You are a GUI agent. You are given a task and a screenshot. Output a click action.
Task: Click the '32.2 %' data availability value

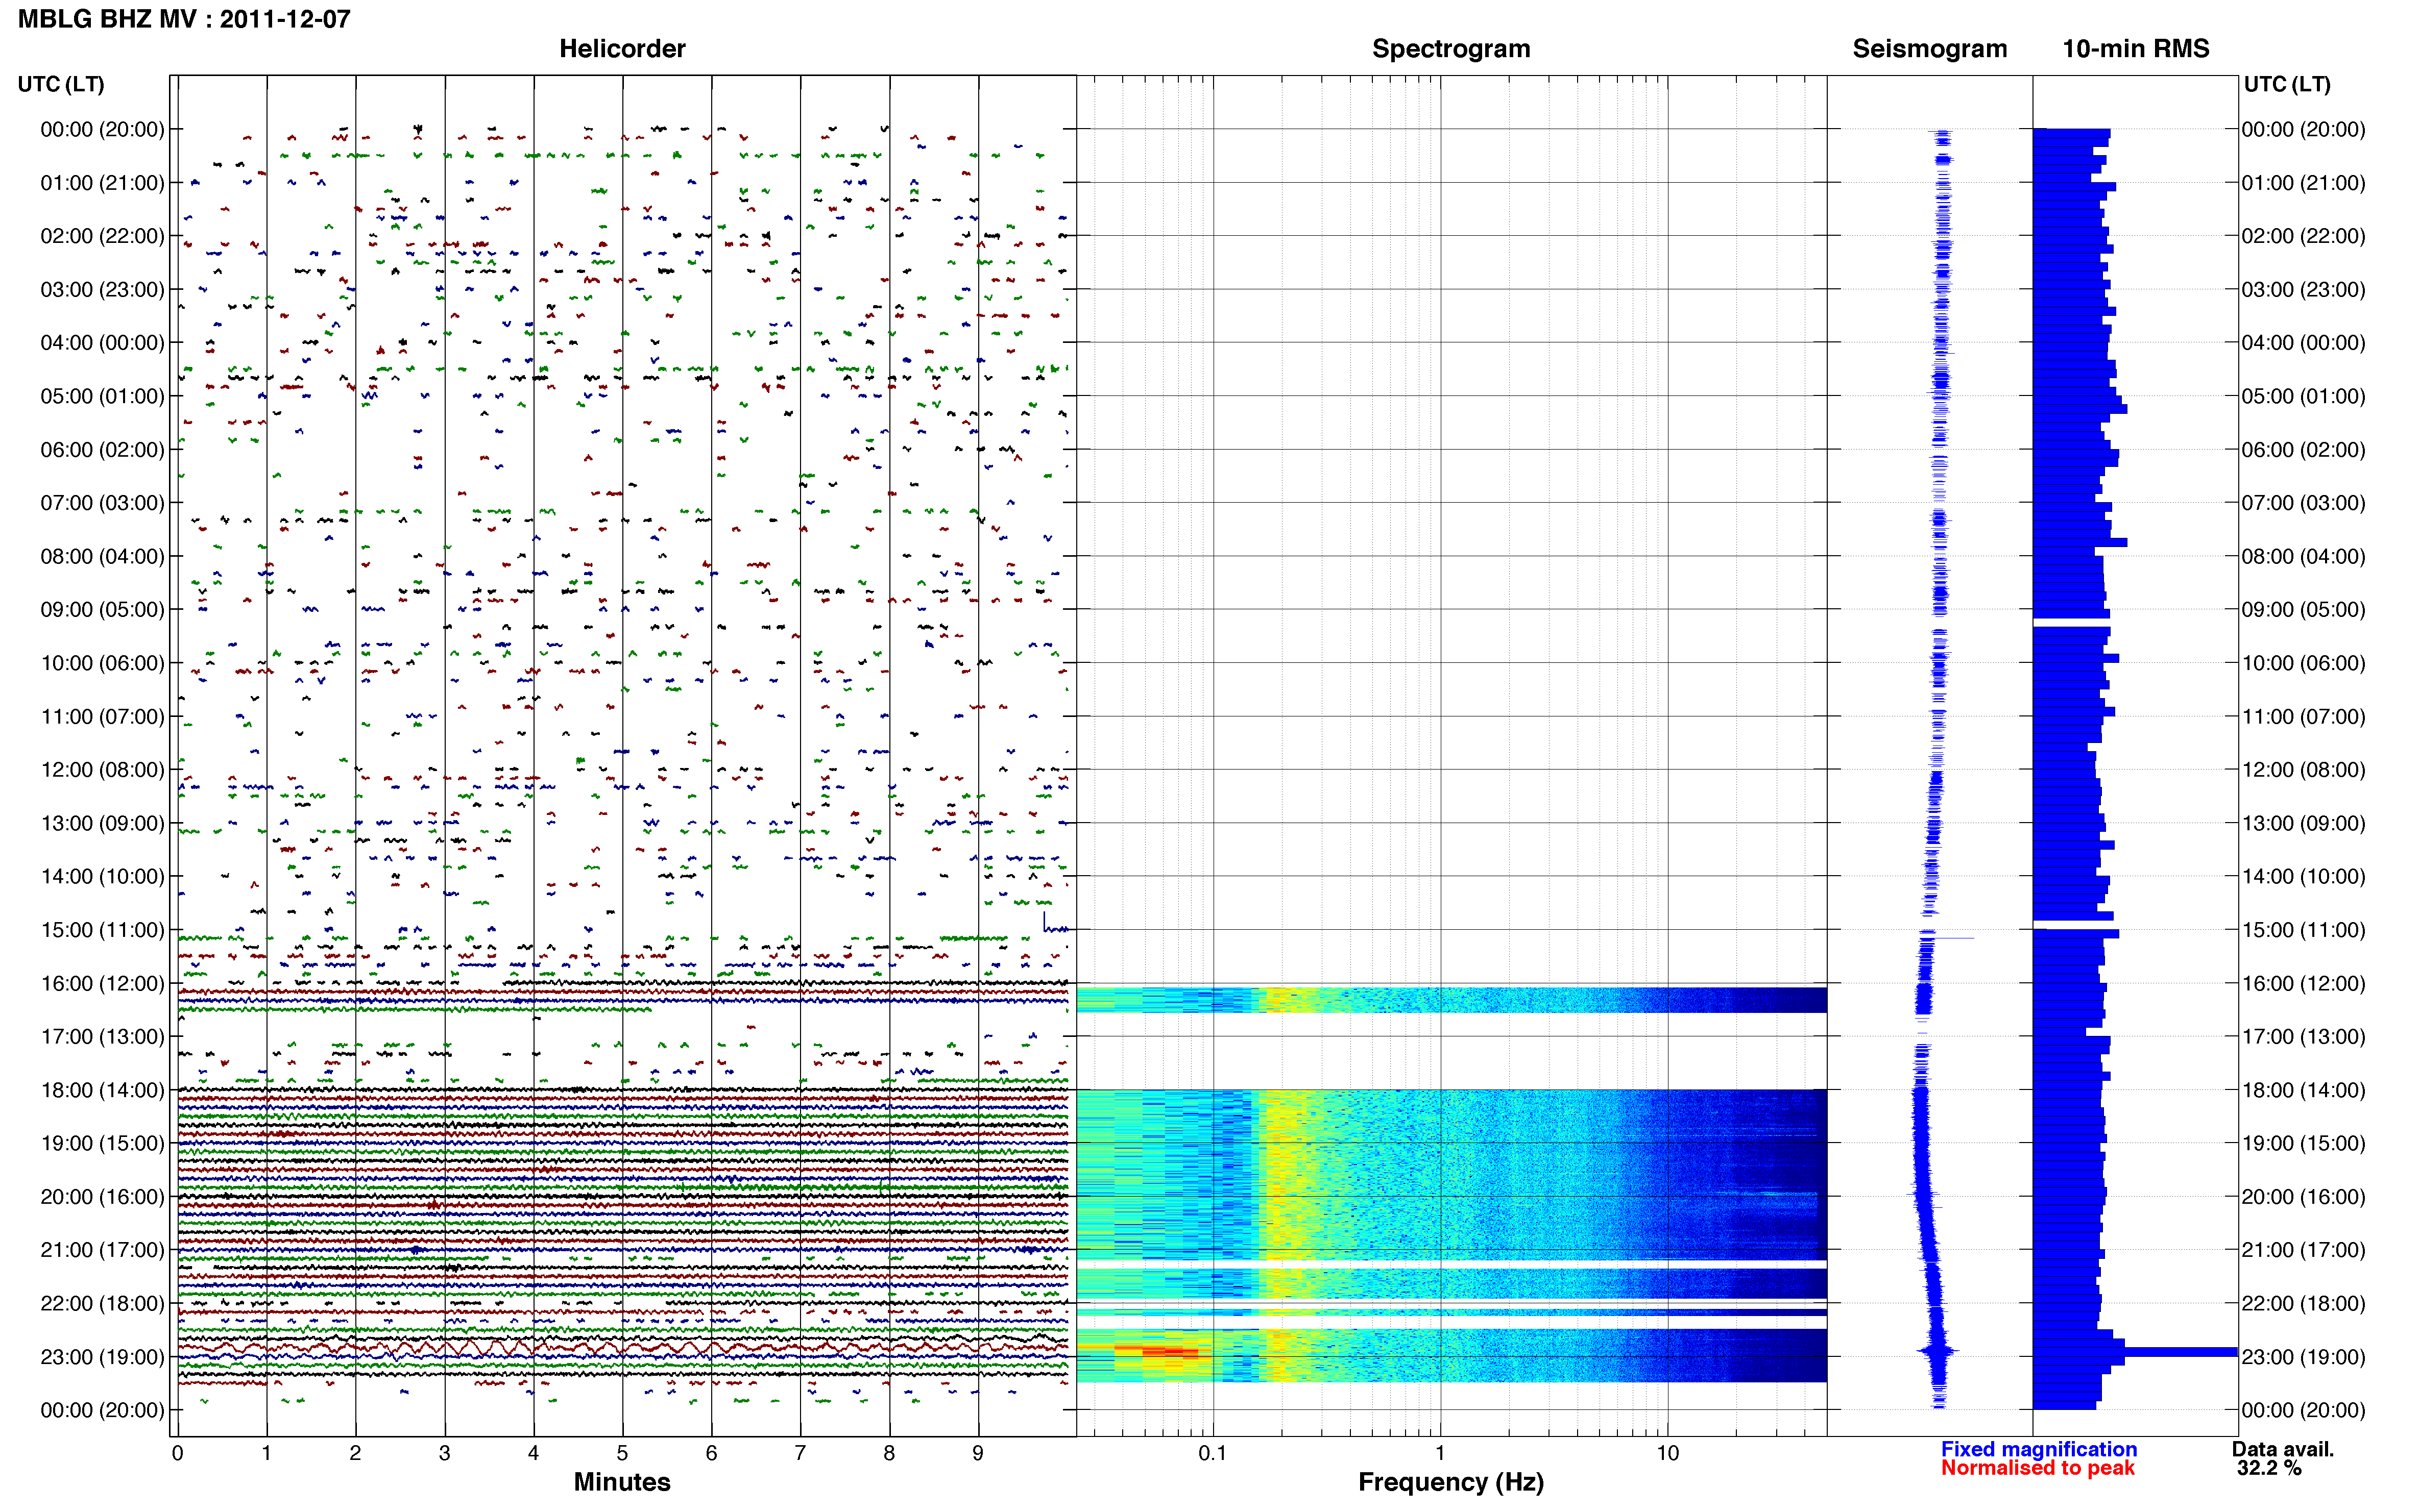(2269, 1468)
